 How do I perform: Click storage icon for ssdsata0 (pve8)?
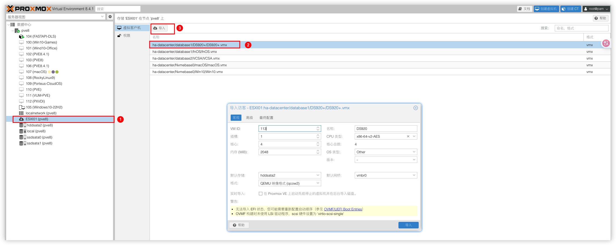tap(23, 137)
